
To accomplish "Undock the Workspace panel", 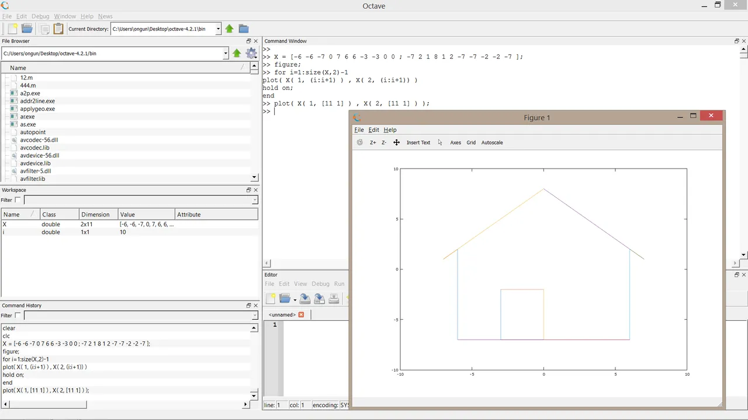I will click(x=248, y=190).
